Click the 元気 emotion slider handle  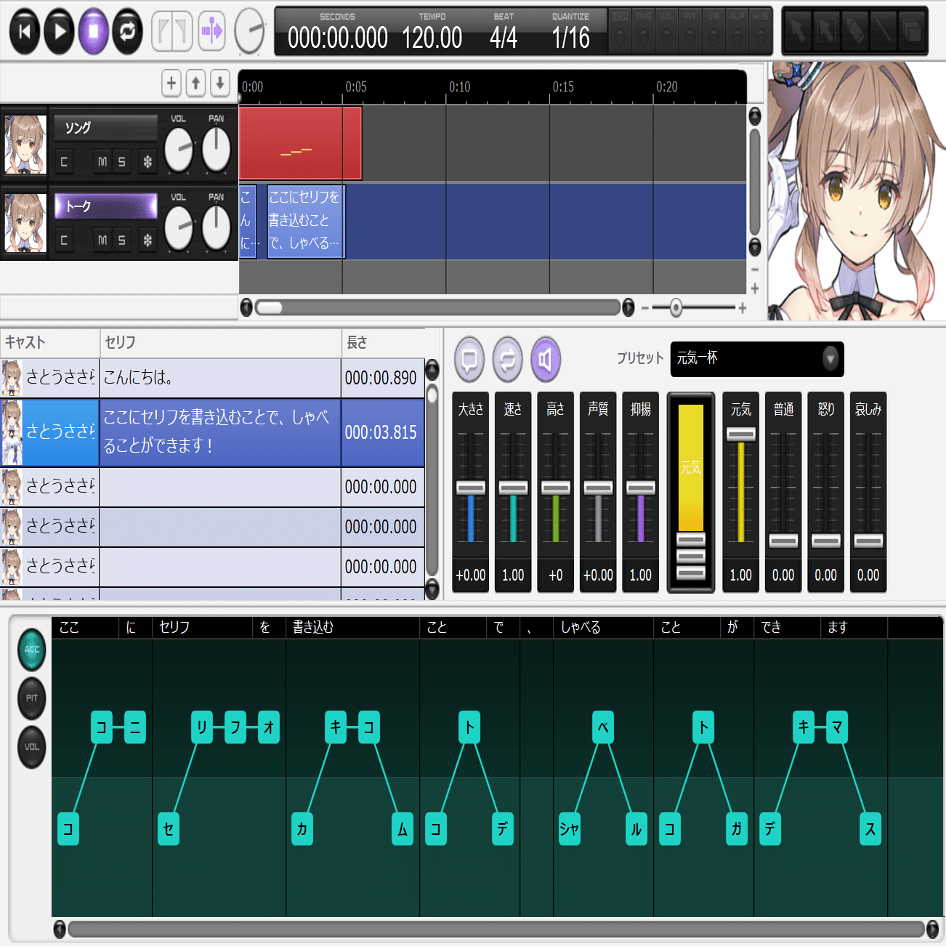[x=741, y=434]
